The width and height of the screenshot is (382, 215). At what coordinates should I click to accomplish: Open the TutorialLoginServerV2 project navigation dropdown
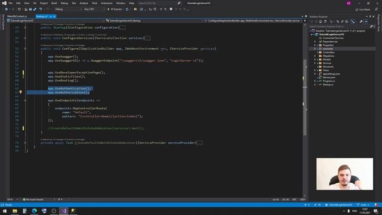(56, 21)
